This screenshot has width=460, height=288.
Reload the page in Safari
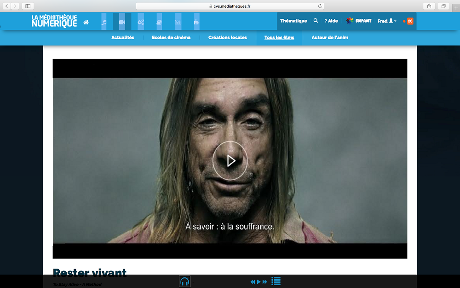click(320, 6)
